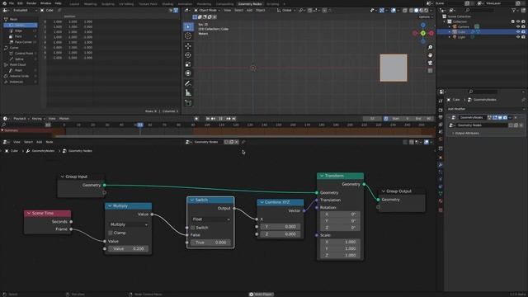Image resolution: width=528 pixels, height=297 pixels.
Task: Select the Light object in outliner
Action: point(461,37)
